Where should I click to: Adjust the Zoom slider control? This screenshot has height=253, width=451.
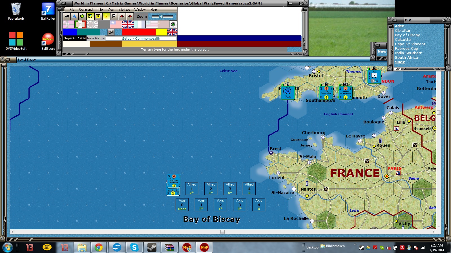pyautogui.click(x=161, y=17)
